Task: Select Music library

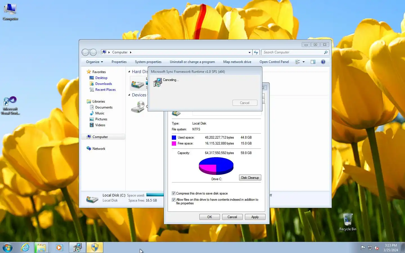Action: click(100, 113)
